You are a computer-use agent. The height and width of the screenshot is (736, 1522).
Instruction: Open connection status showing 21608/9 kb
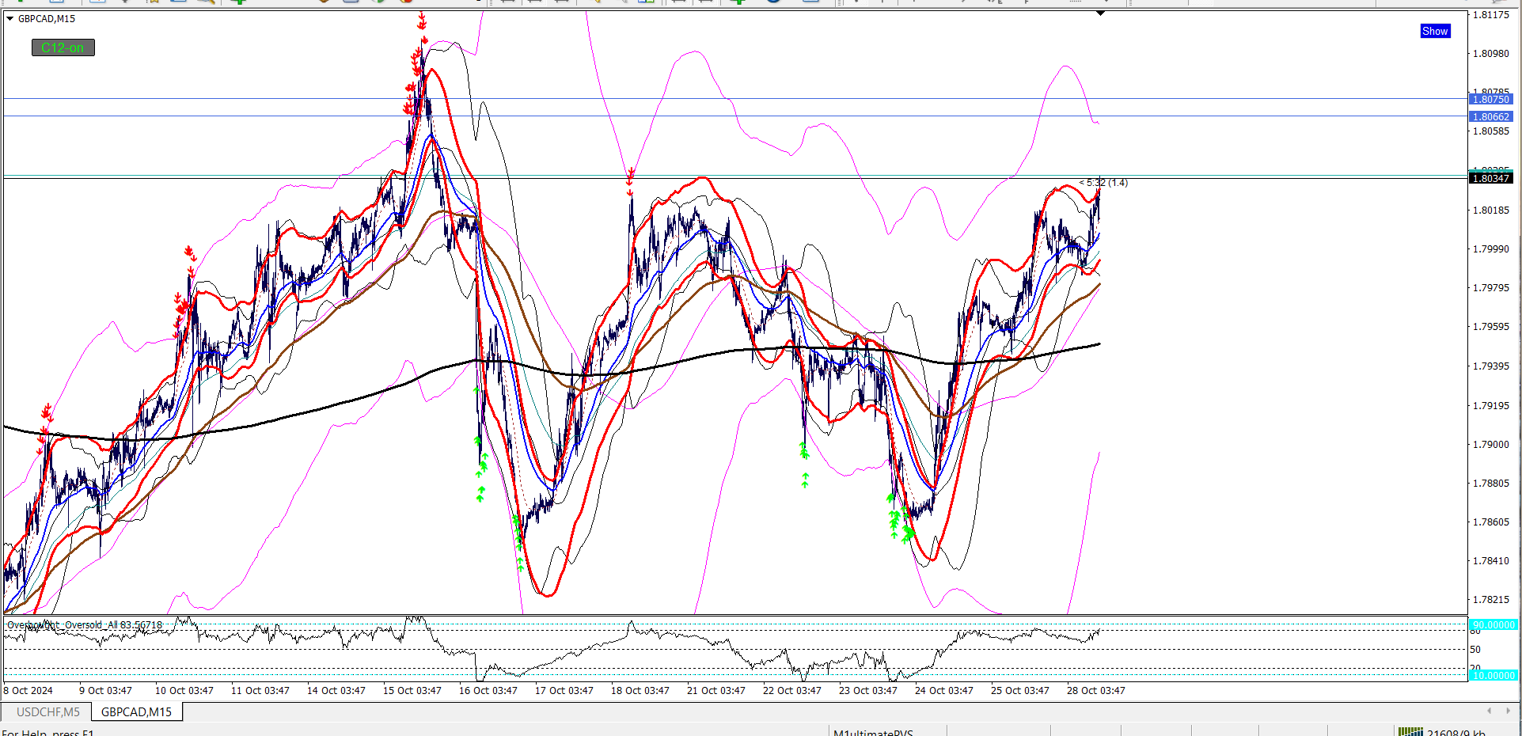[1441, 732]
